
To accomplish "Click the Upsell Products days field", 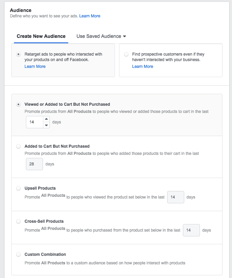I will coord(175,197).
